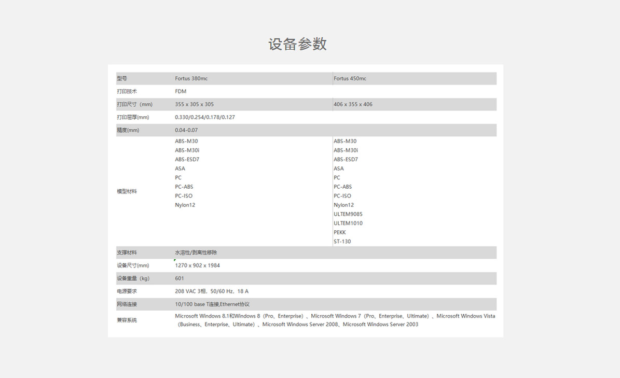Select the 设备重量 (kg) row label
Screen dimensions: 620x378
133,278
